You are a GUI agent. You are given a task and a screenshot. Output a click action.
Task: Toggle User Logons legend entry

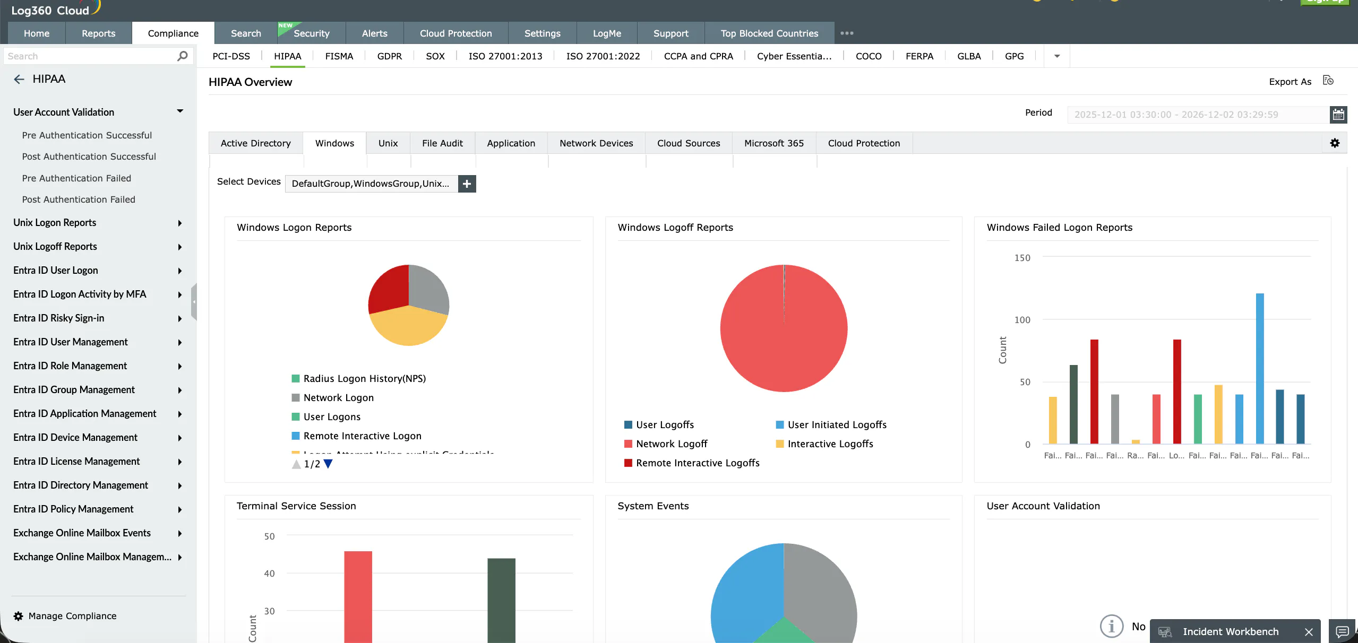(x=326, y=416)
